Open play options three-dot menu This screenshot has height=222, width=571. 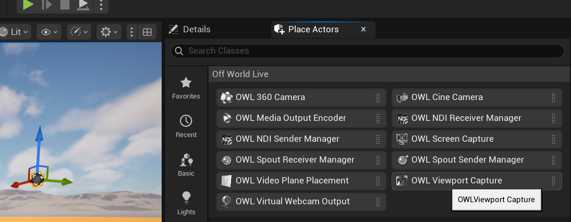tap(101, 5)
